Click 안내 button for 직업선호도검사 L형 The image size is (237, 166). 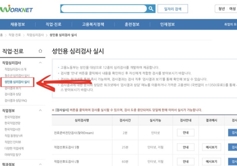point(186,162)
